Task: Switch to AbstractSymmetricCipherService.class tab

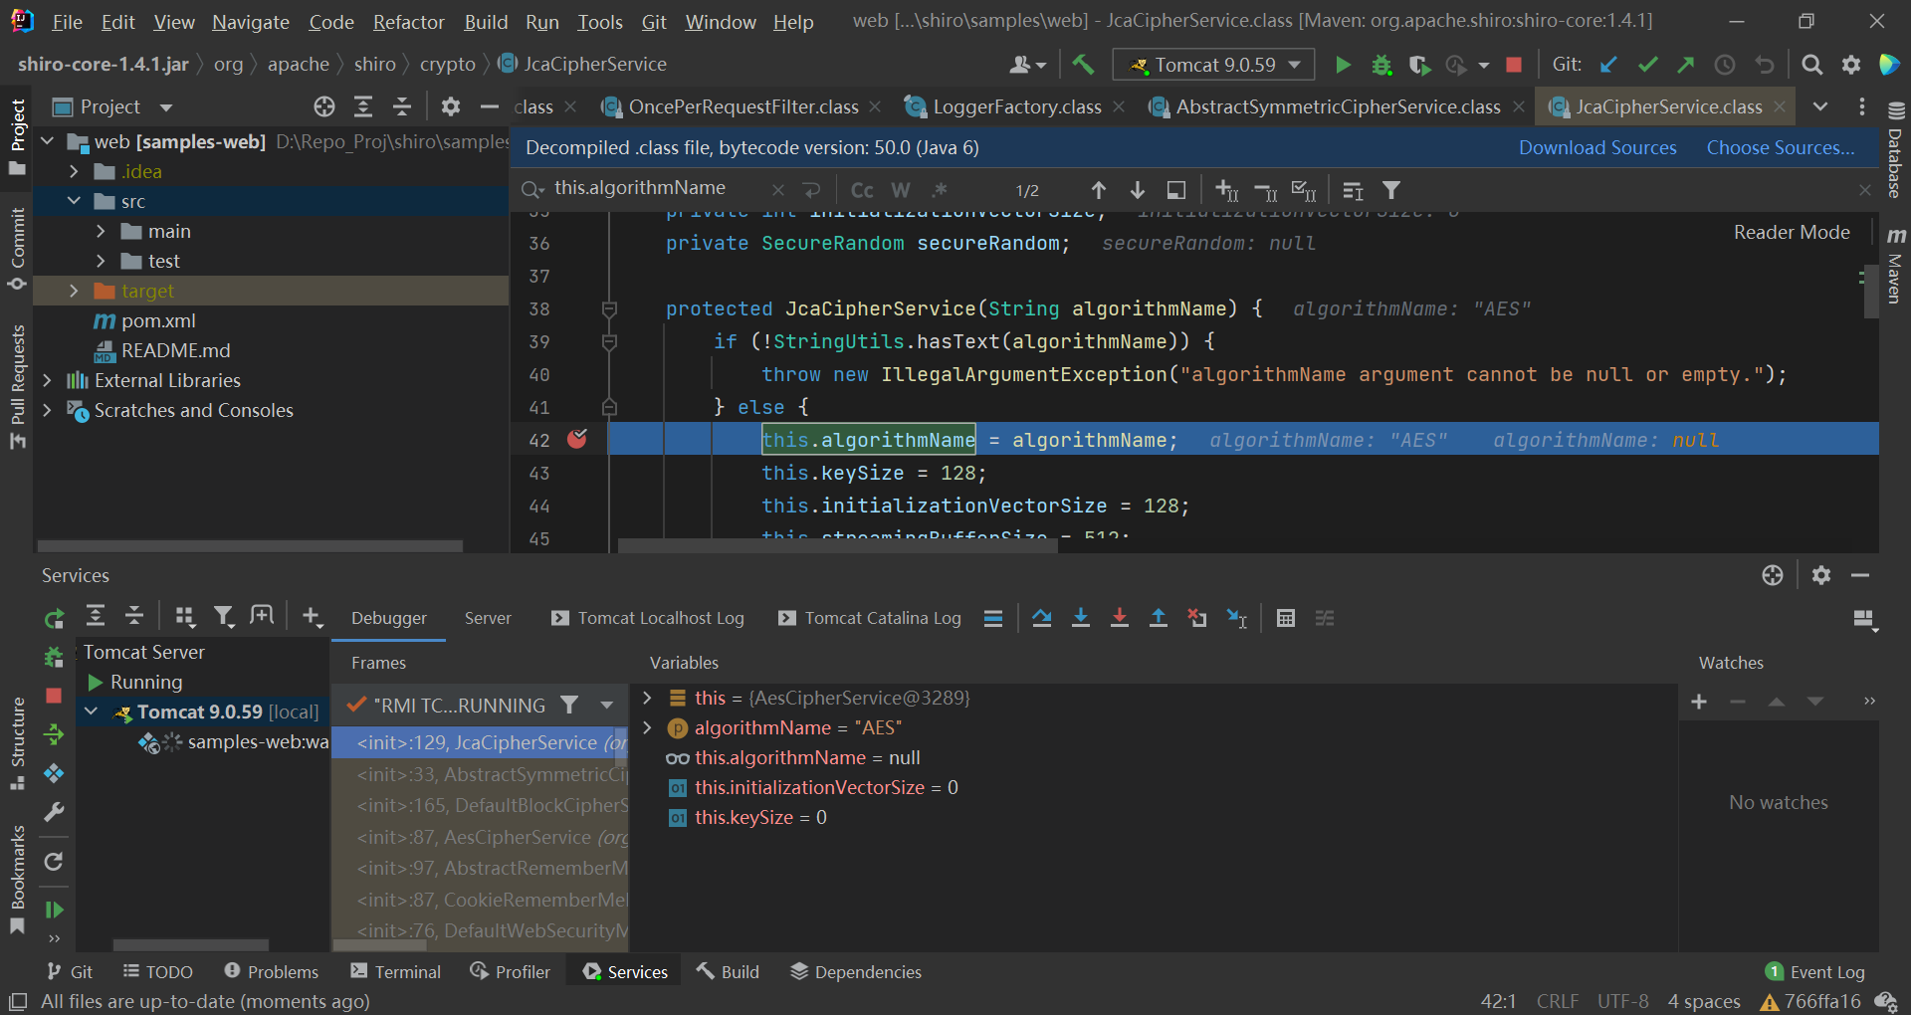Action: click(x=1338, y=106)
